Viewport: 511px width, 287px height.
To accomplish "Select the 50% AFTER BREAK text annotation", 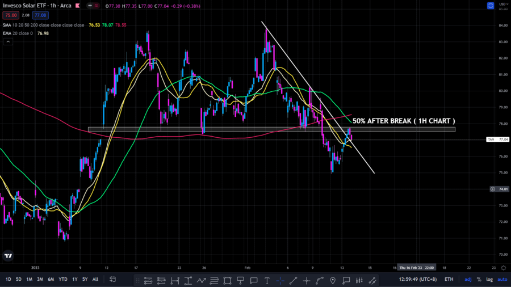I will pyautogui.click(x=404, y=121).
